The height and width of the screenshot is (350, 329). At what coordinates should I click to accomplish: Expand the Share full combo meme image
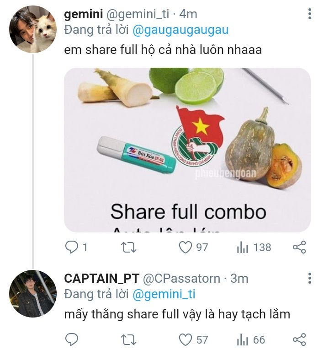click(x=187, y=150)
